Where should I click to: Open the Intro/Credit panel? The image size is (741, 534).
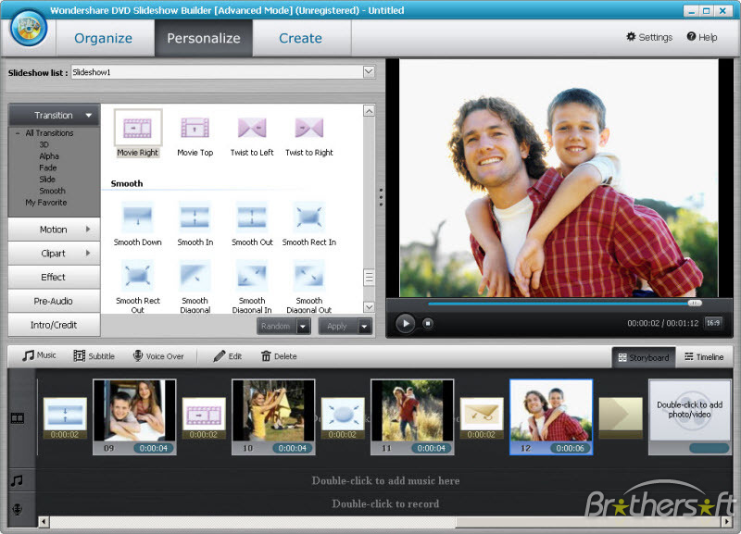pos(54,325)
